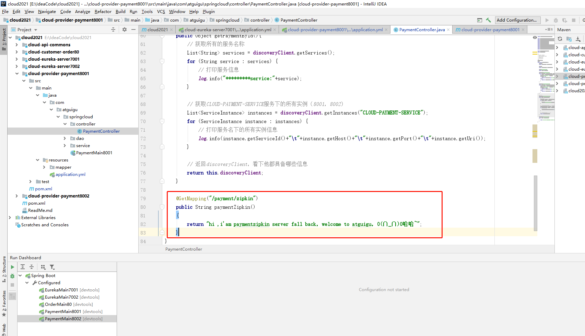Open the 1: Project tool window strip
Screen dimensions: 585x336
coord(4,39)
